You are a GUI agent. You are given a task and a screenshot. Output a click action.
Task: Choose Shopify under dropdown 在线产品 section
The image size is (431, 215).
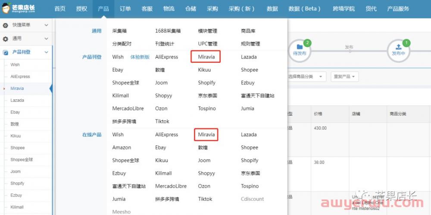250,160
